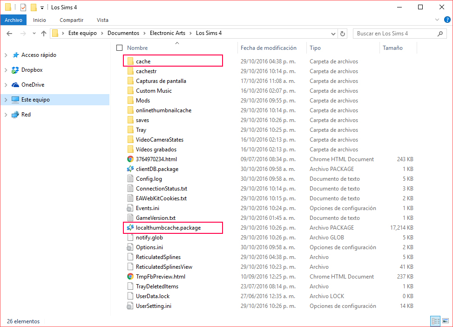Click the Options.ini file icon
This screenshot has height=327, width=453.
(130, 247)
